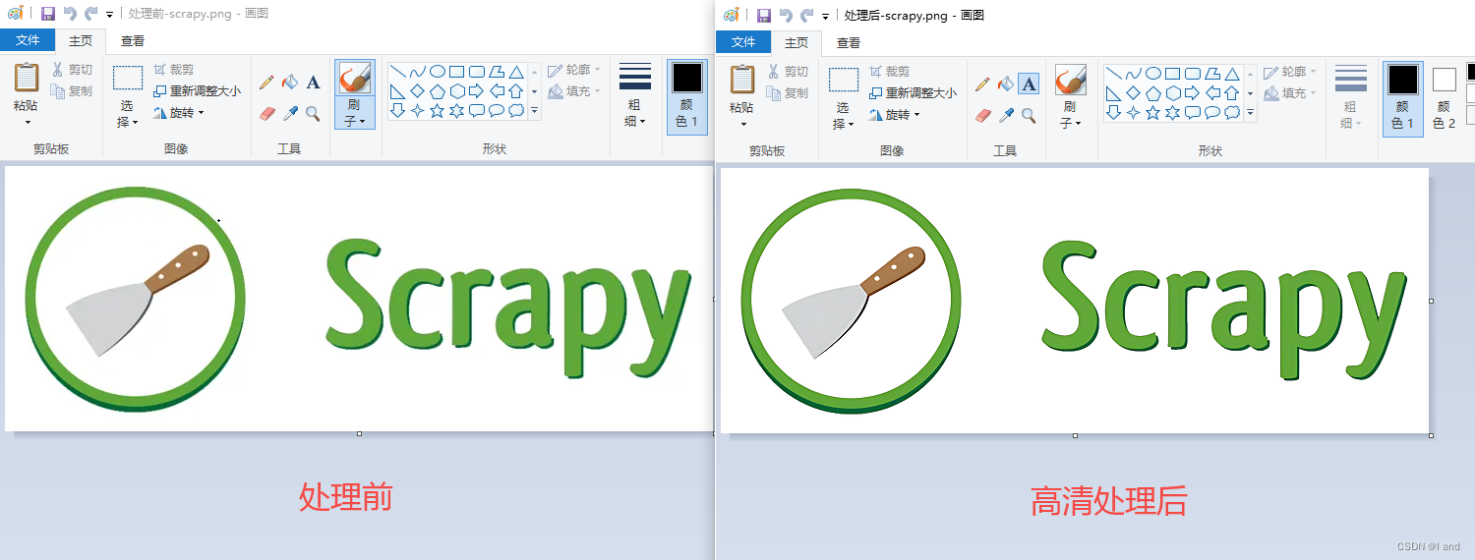
Task: Click the Save icon in 处理后 title bar
Action: point(764,15)
